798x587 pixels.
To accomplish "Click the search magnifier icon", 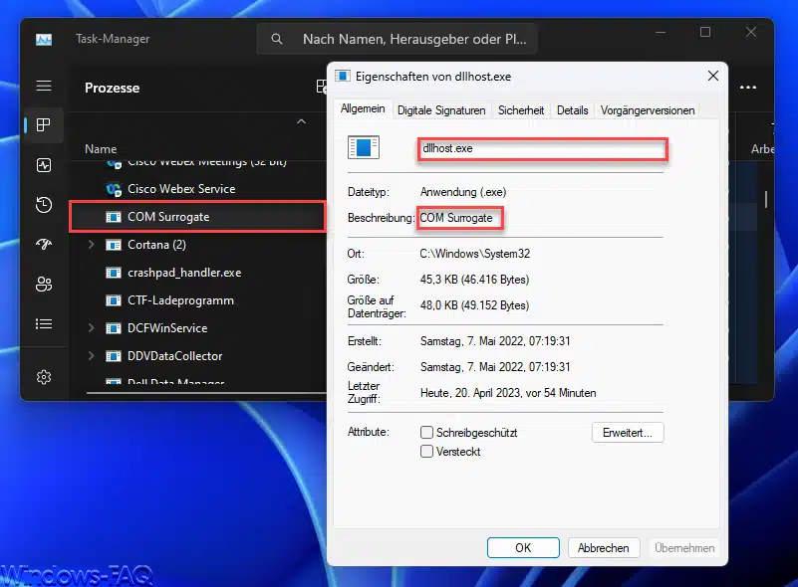I will 276,39.
